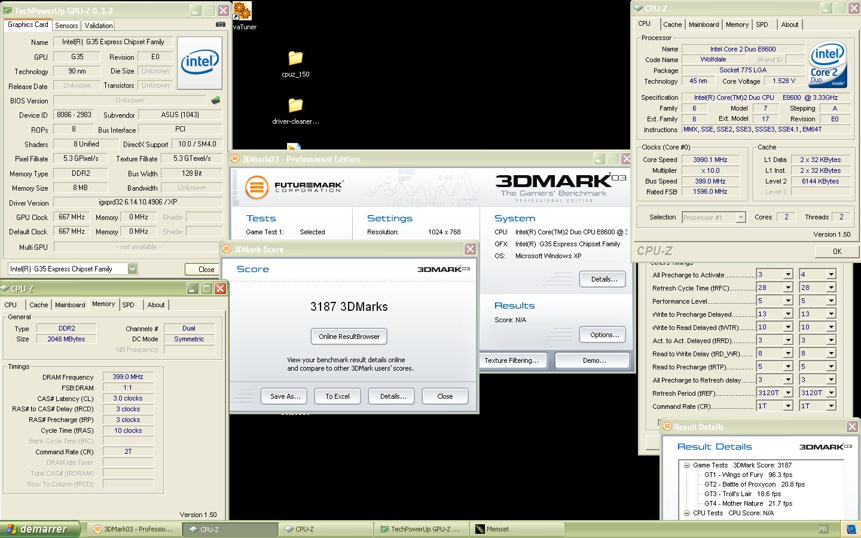Click Details button in 3DMark Score dialog

[393, 396]
